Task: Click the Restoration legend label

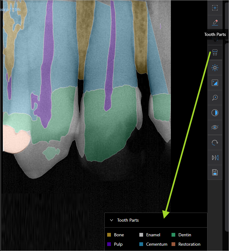Action: click(189, 244)
